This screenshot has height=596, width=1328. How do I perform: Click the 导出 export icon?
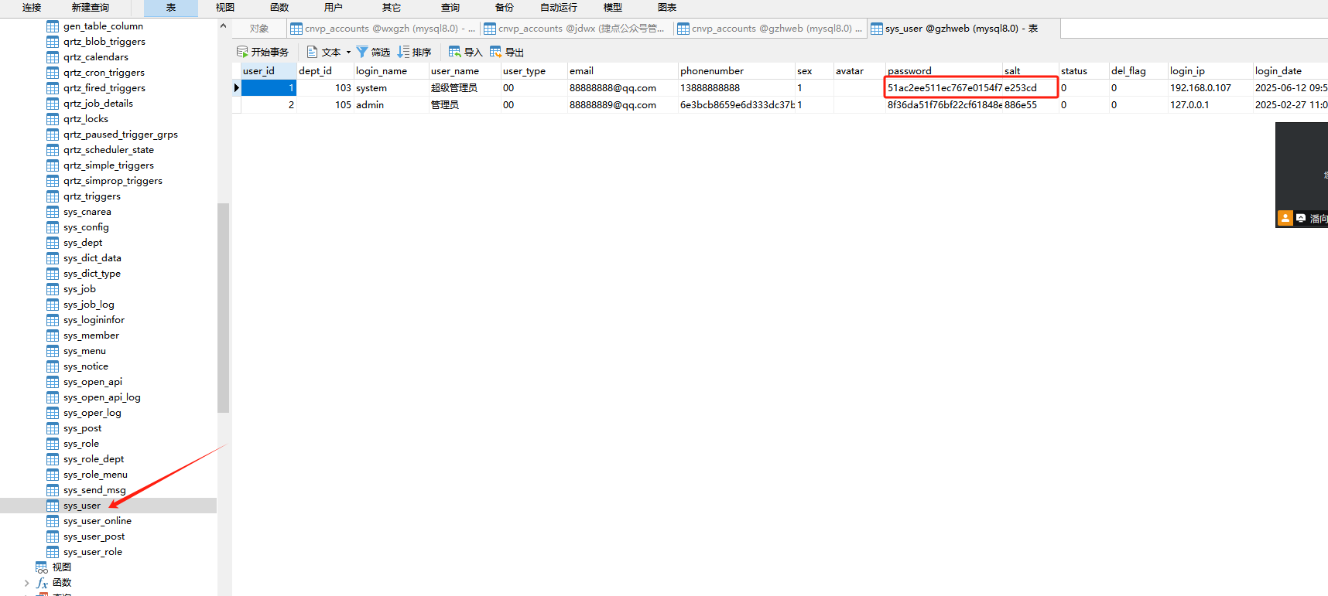pos(495,52)
